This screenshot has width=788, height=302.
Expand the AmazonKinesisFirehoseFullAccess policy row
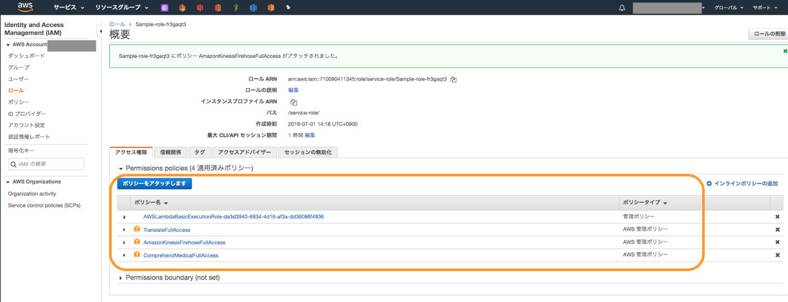point(124,243)
